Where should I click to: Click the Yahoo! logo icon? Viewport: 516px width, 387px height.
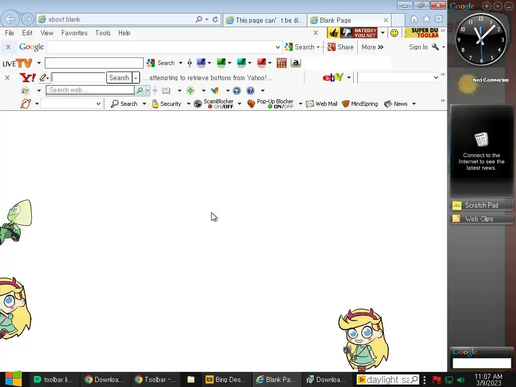click(x=28, y=78)
